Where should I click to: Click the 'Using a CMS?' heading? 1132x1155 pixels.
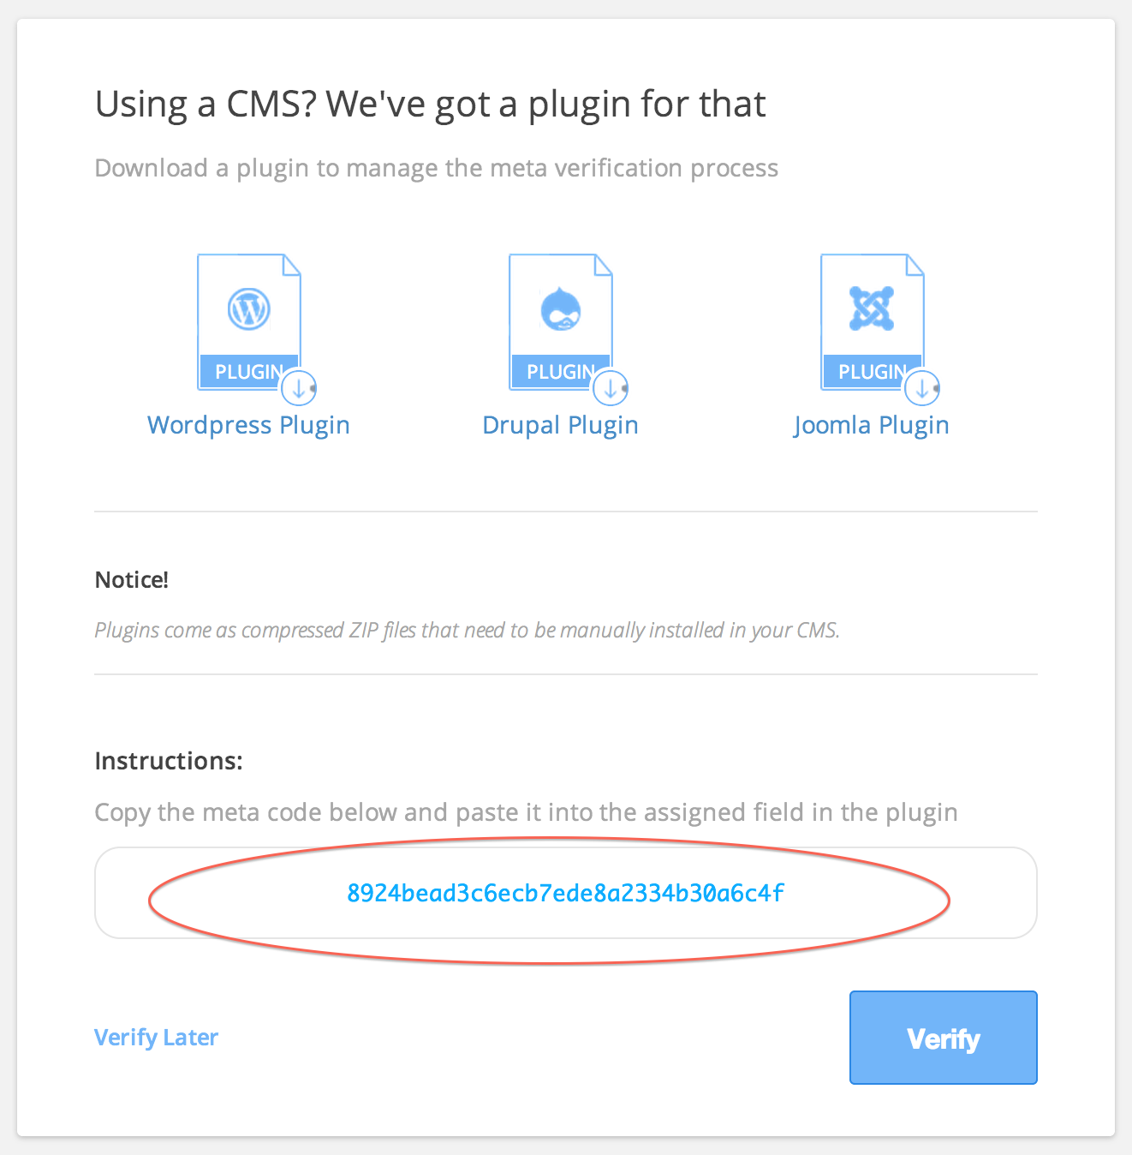point(430,105)
